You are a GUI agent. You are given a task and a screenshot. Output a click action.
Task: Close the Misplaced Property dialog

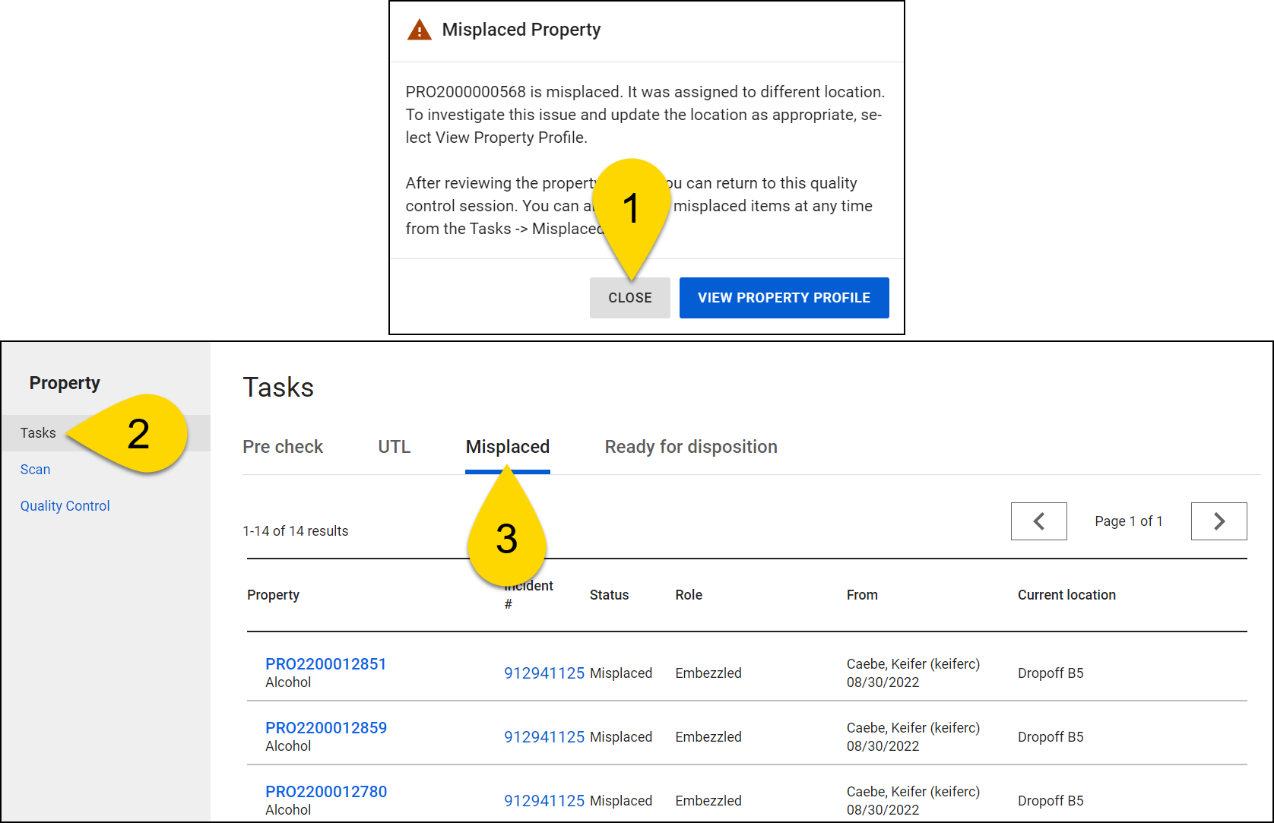[629, 298]
